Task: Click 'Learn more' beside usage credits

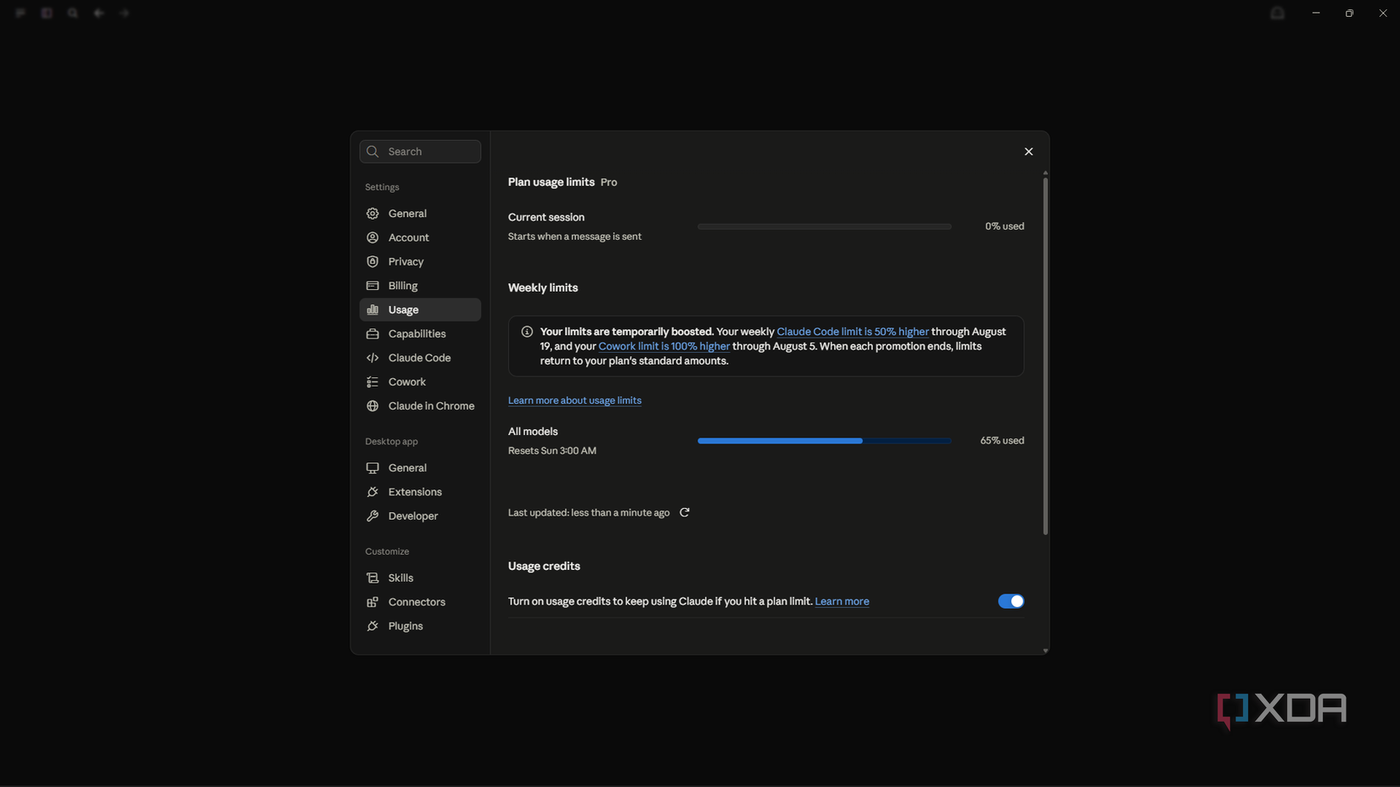Action: [x=842, y=601]
